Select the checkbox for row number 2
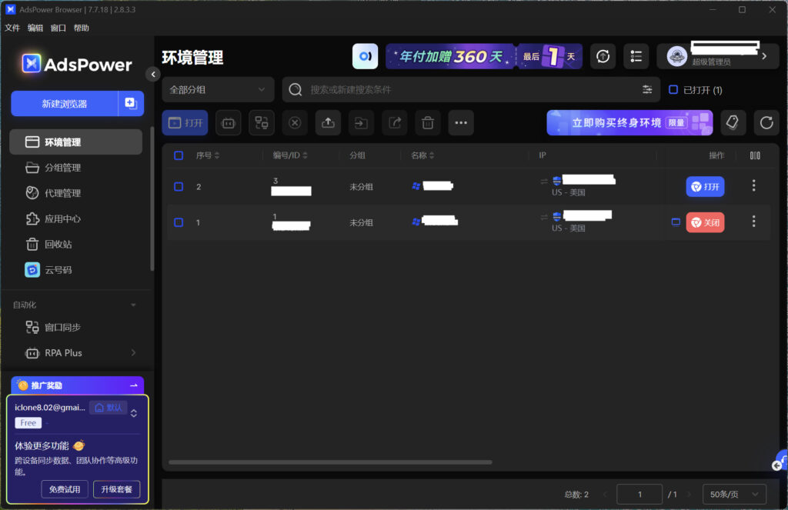 click(179, 186)
